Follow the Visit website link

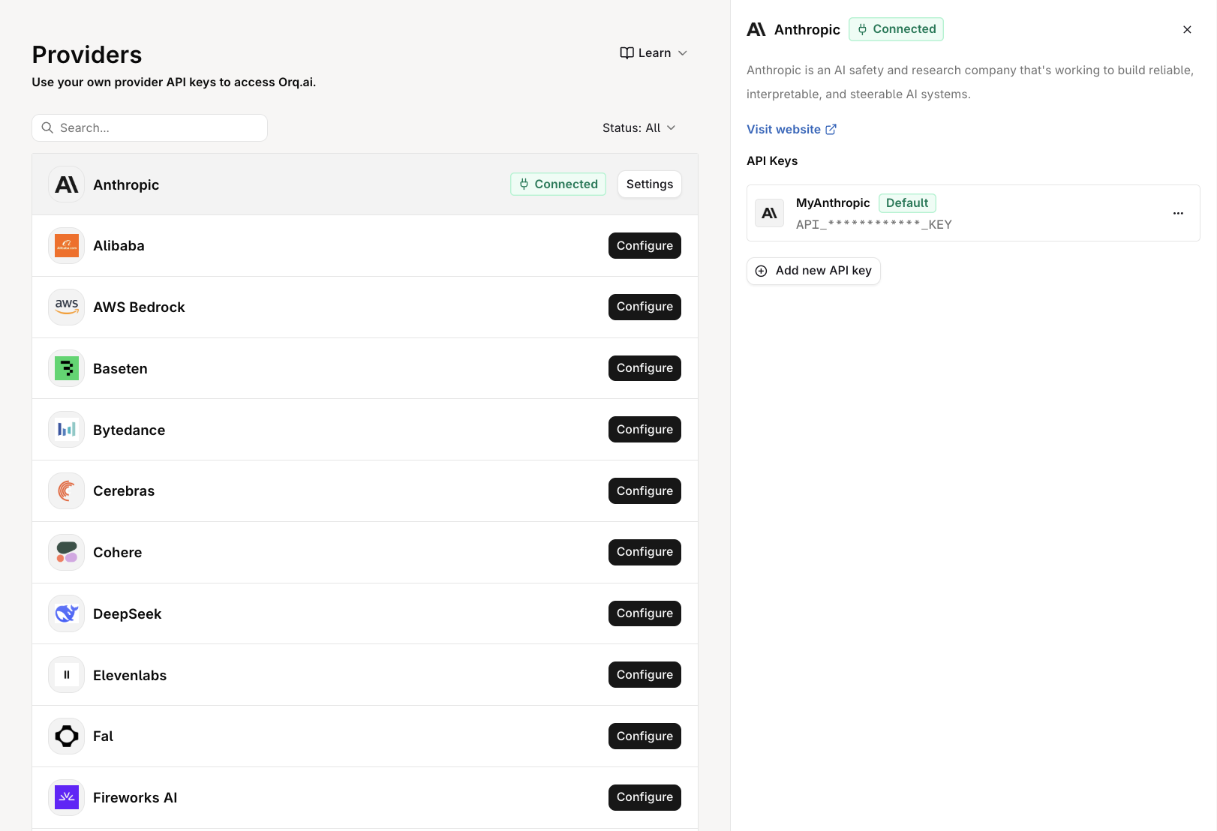click(791, 130)
